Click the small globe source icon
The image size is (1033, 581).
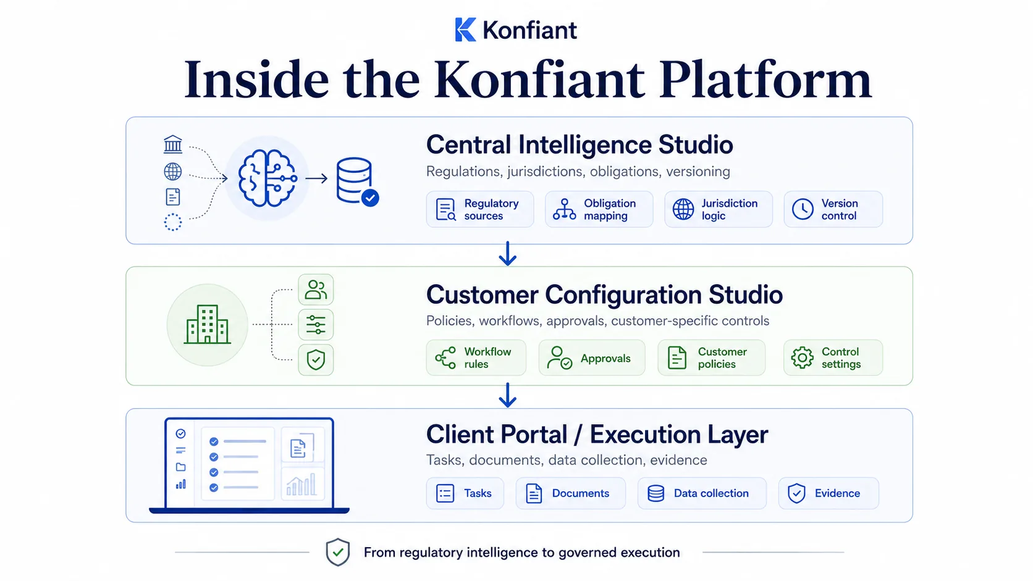[173, 171]
